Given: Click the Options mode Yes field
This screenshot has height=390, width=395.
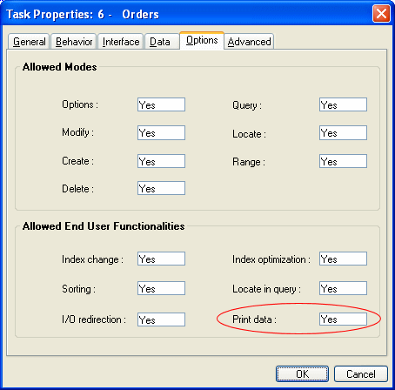Looking at the screenshot, I should click(161, 104).
